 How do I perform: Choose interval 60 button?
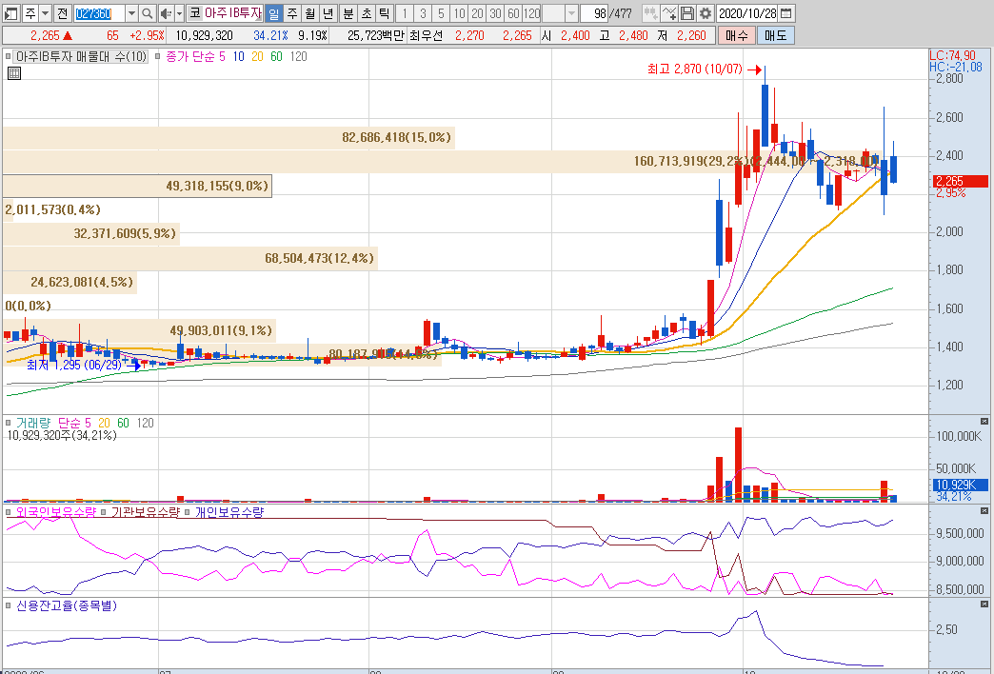(513, 13)
